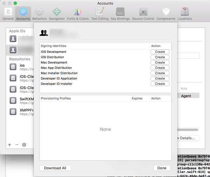The image size is (210, 177).
Task: Select the Accounts preferences icon
Action: pos(23,14)
